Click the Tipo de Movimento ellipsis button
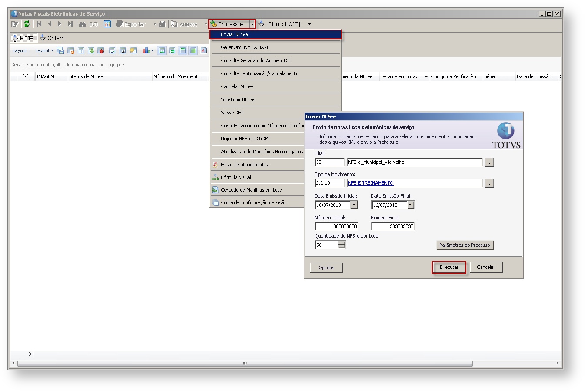 489,183
